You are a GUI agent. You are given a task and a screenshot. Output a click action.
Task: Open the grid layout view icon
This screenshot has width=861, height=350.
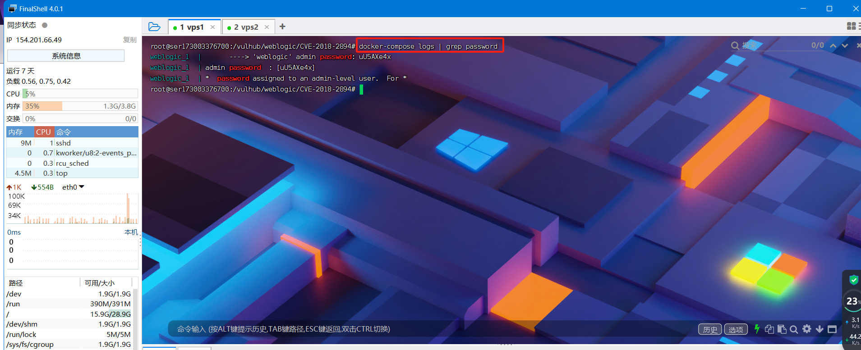point(851,26)
